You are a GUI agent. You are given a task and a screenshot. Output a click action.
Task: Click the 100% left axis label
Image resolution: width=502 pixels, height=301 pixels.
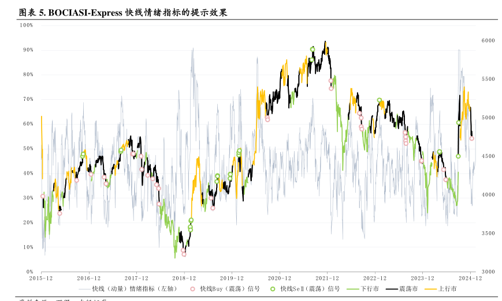(x=26, y=25)
